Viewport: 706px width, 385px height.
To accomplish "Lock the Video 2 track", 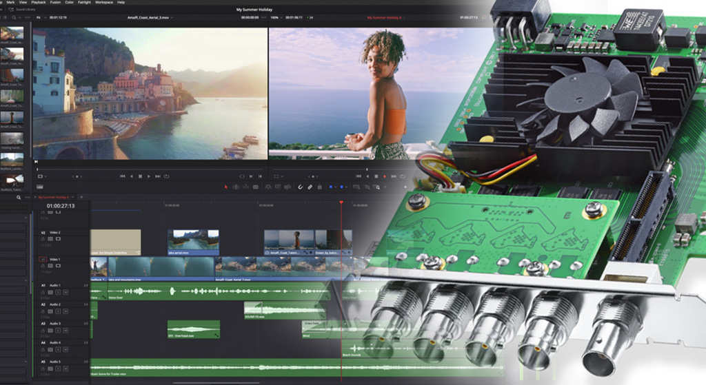I will [43, 239].
